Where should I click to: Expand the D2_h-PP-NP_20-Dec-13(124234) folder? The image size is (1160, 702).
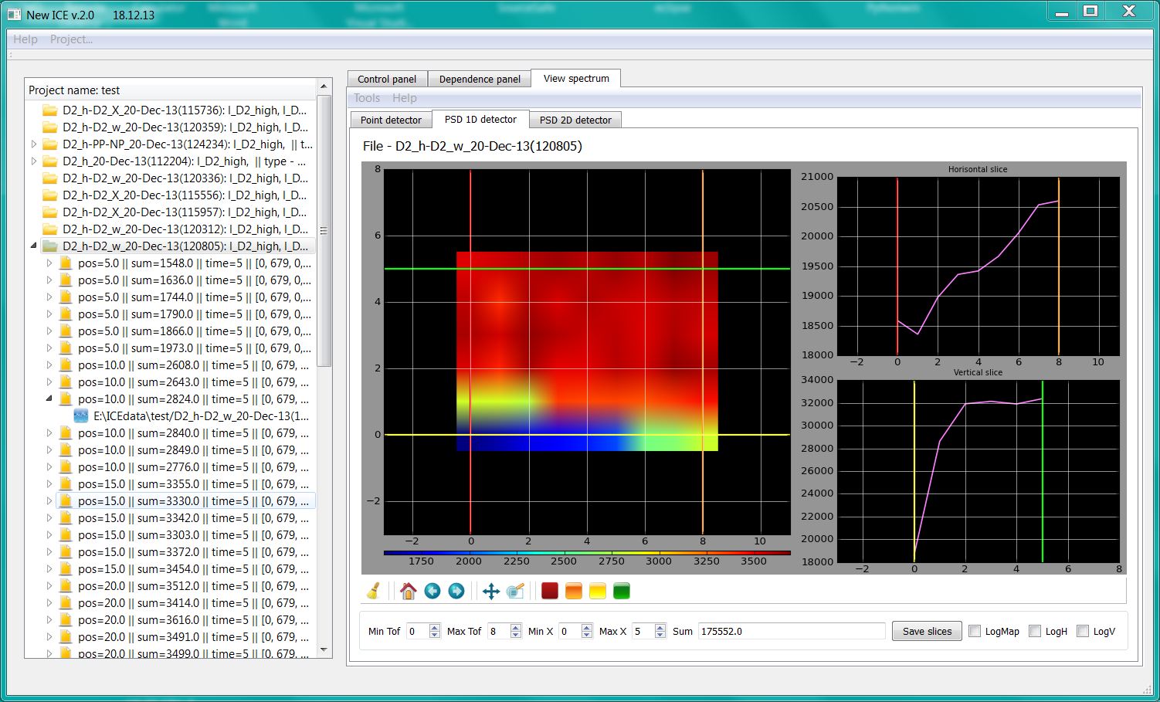coord(34,144)
